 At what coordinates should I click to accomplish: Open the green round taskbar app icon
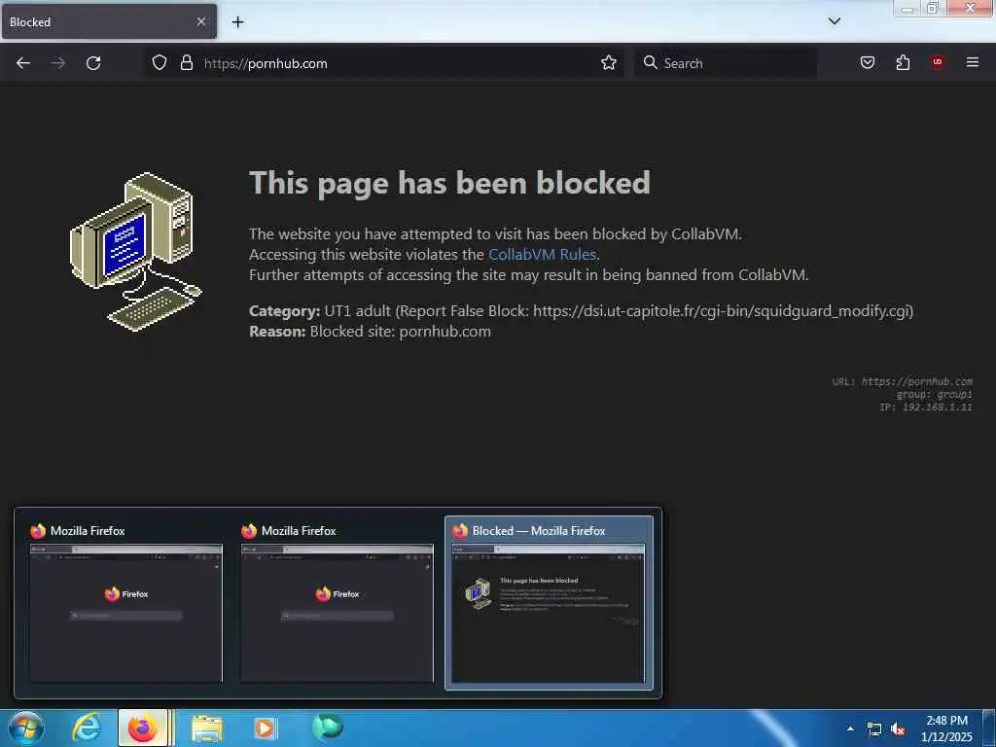[x=328, y=728]
